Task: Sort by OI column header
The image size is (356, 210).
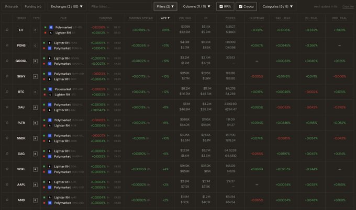Action: click(x=206, y=18)
